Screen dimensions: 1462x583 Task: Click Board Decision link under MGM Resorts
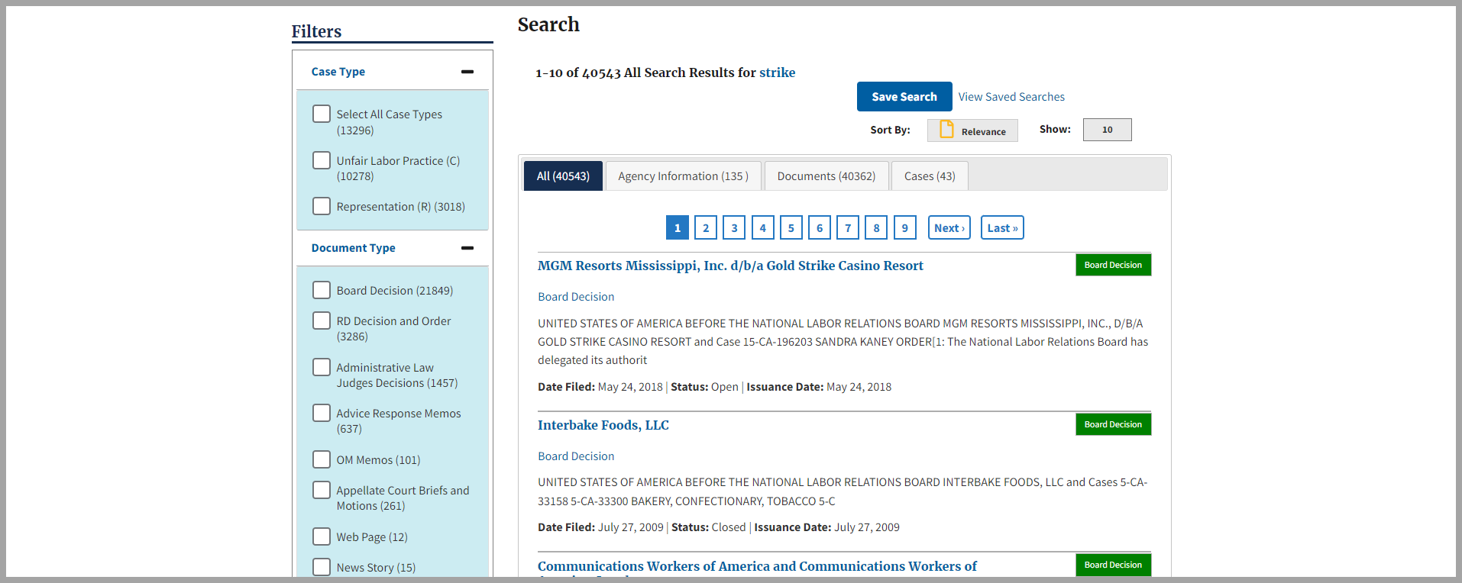coord(576,297)
